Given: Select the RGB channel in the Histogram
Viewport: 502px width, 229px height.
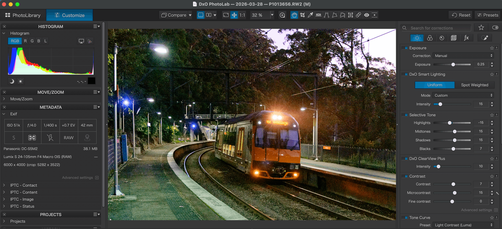Looking at the screenshot, I should (x=15, y=41).
